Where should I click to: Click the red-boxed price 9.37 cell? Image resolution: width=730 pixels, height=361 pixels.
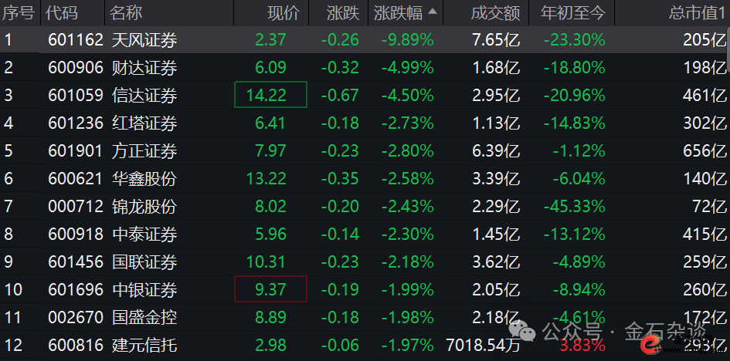coord(270,289)
